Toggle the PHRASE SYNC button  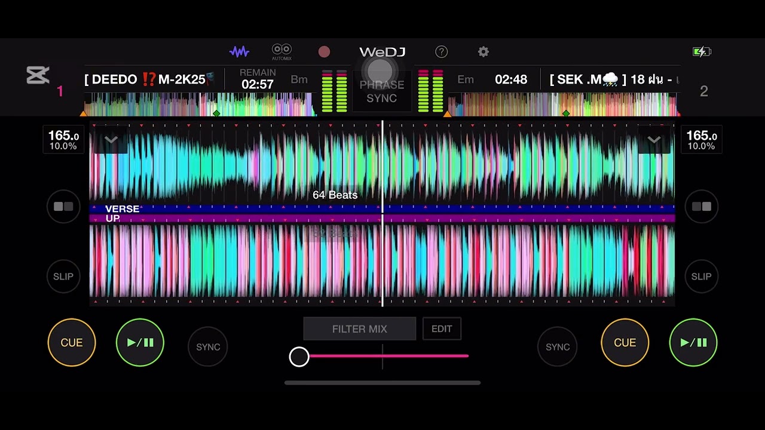pyautogui.click(x=382, y=91)
